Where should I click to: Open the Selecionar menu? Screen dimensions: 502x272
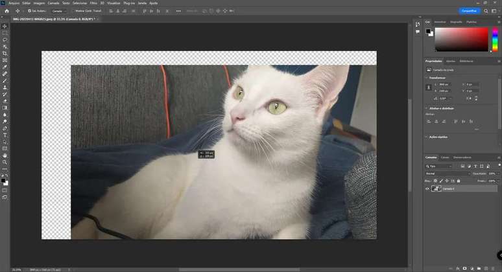(80, 3)
